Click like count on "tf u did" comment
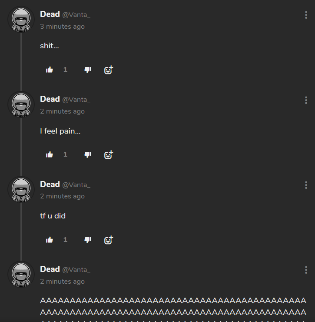This screenshot has height=322, width=315. (65, 240)
